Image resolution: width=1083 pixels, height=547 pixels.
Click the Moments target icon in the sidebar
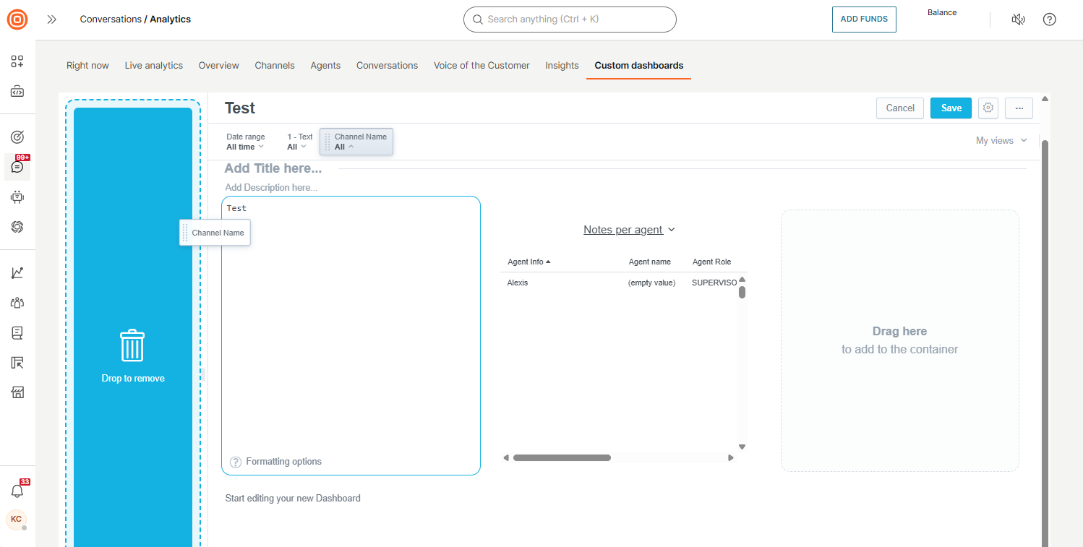(x=17, y=136)
